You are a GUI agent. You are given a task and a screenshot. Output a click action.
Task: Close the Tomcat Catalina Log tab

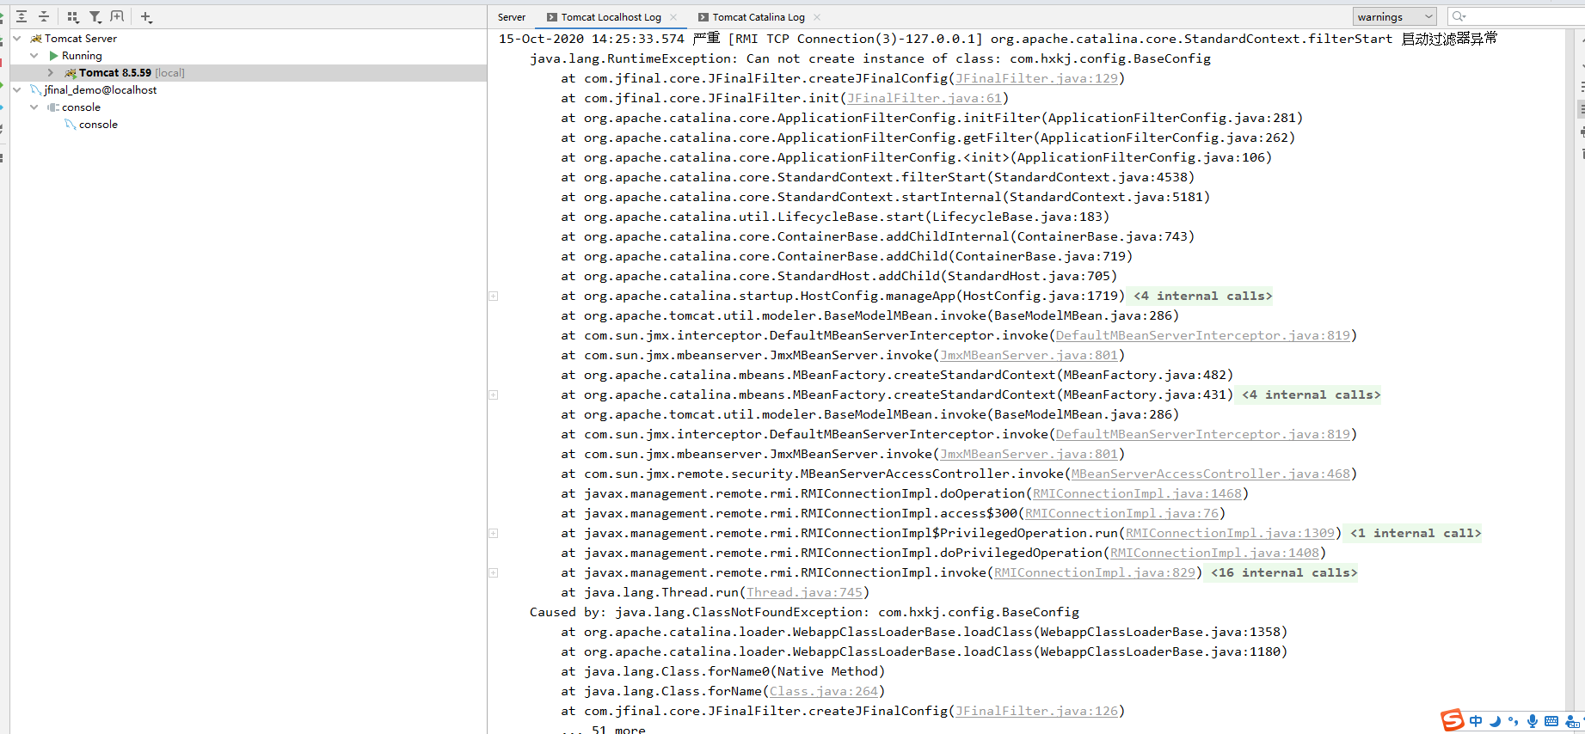817,17
